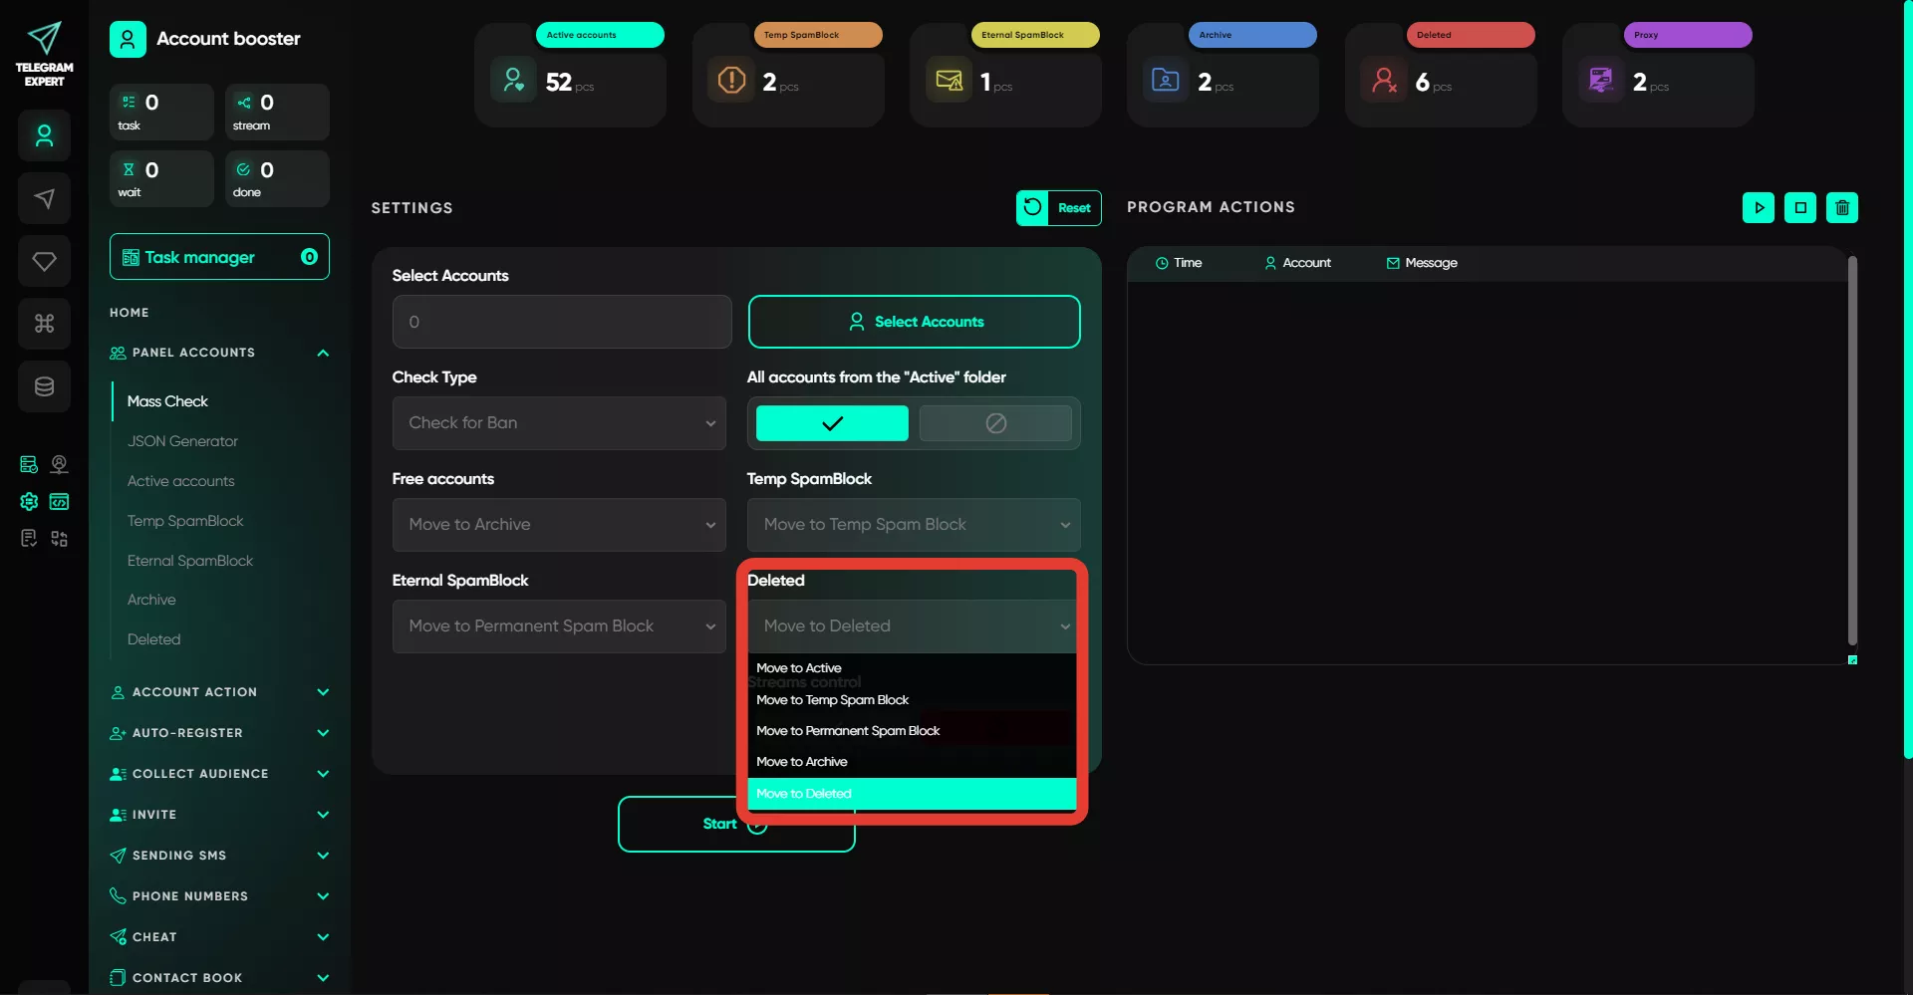Open the Free accounts dropdown

pyautogui.click(x=559, y=525)
